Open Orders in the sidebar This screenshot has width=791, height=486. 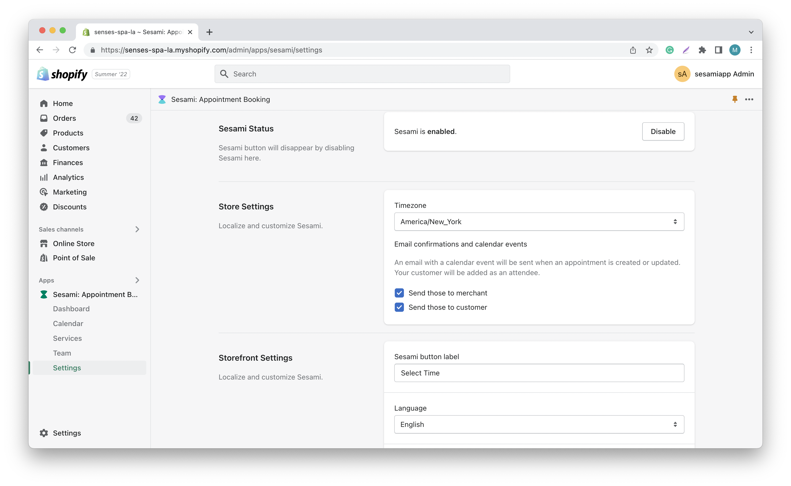click(x=64, y=118)
